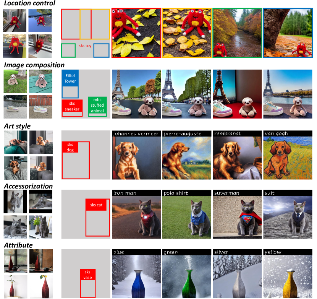This screenshot has height=299, width=317.
Task: Open the 'sliver' vase image
Action: pos(237,274)
